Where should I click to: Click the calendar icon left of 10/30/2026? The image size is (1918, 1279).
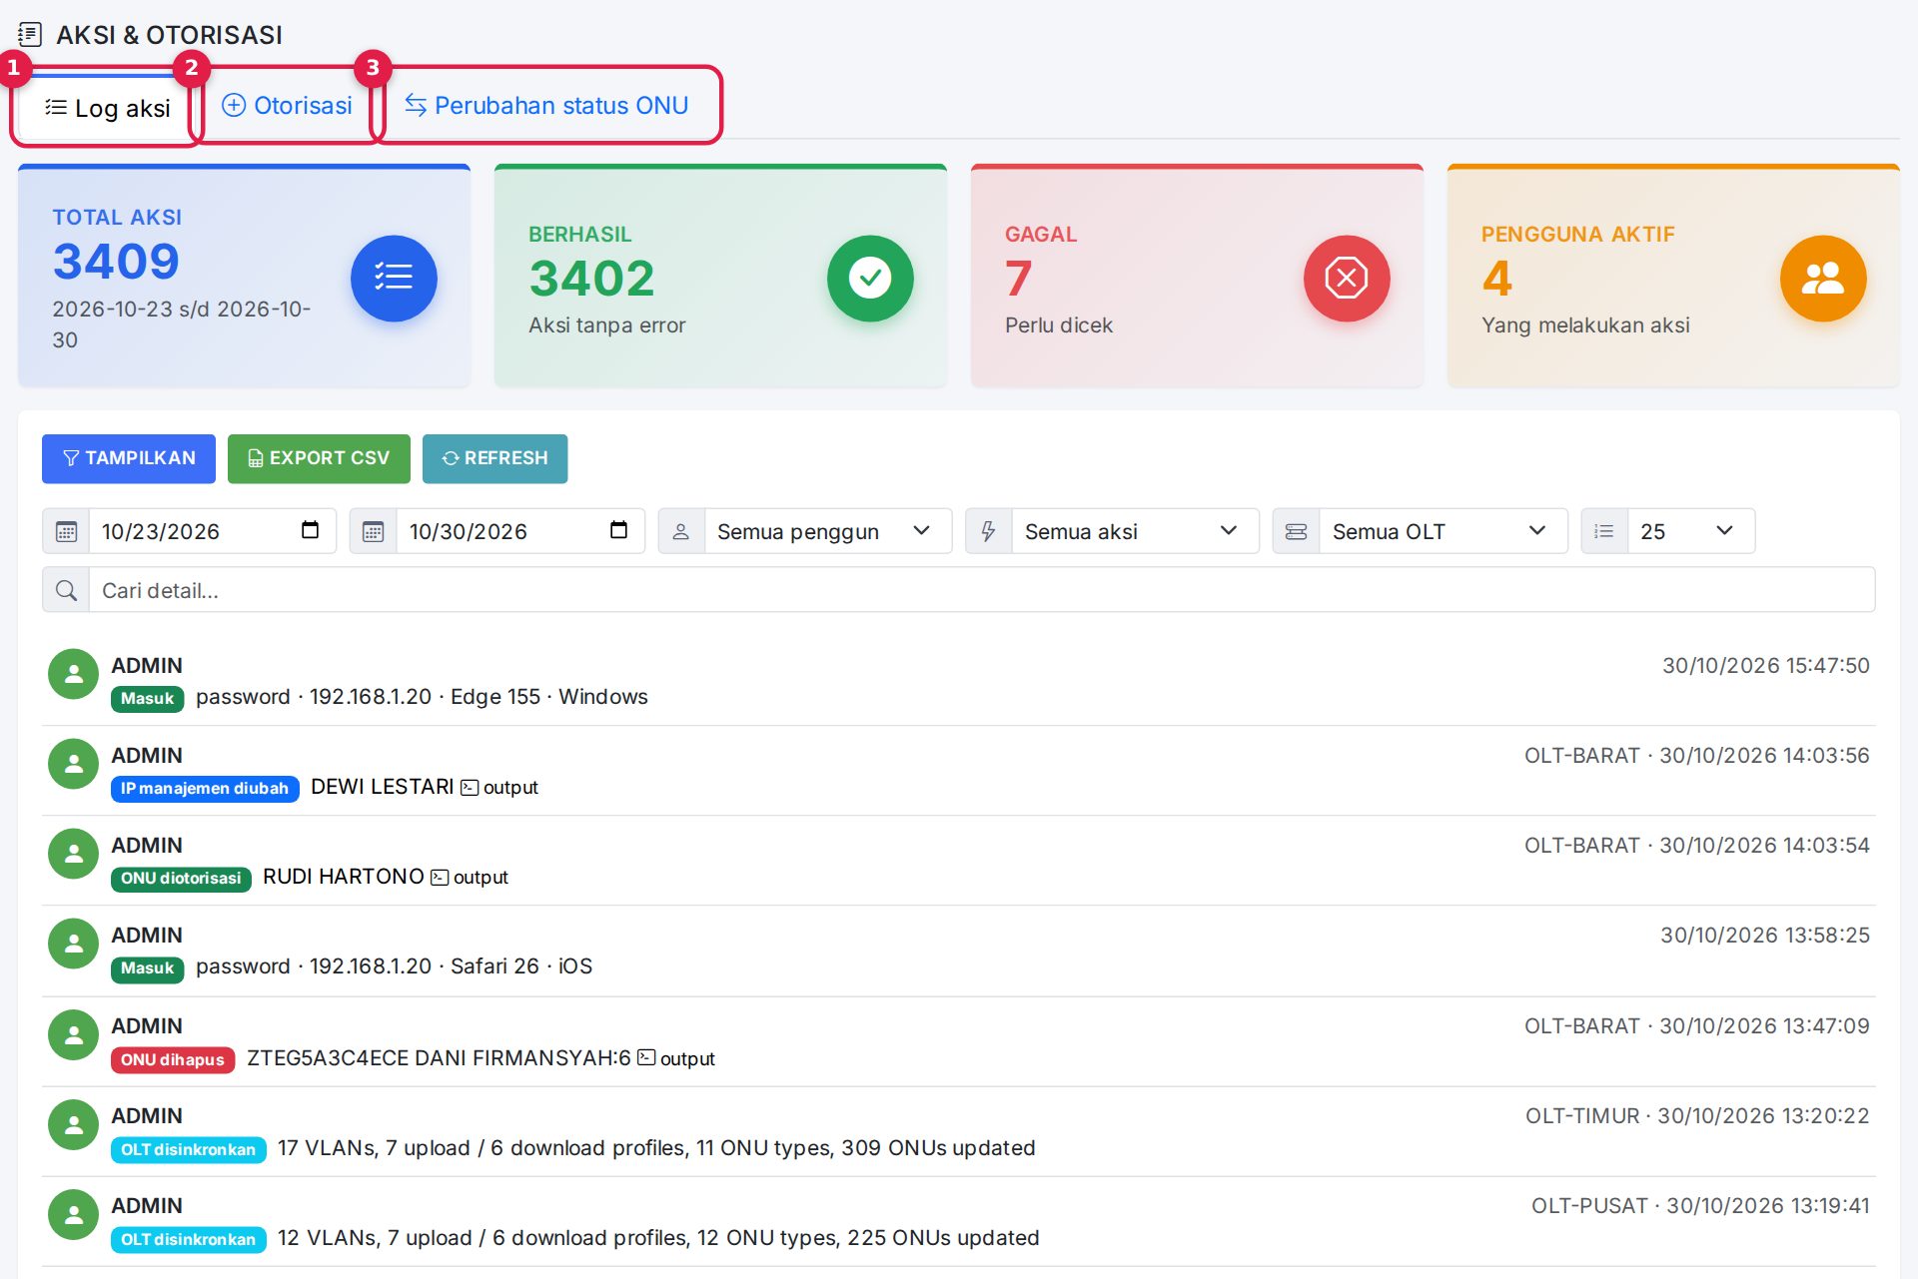pos(374,531)
